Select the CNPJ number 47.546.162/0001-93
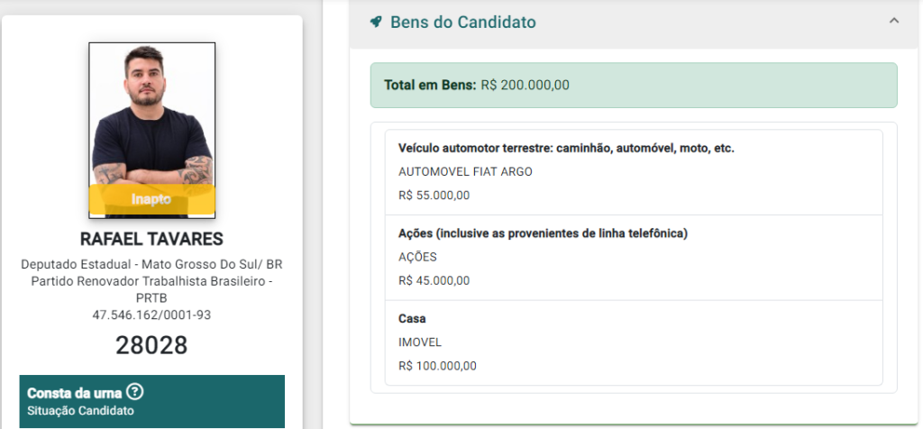Screen dimensions: 923x429 click(x=151, y=315)
